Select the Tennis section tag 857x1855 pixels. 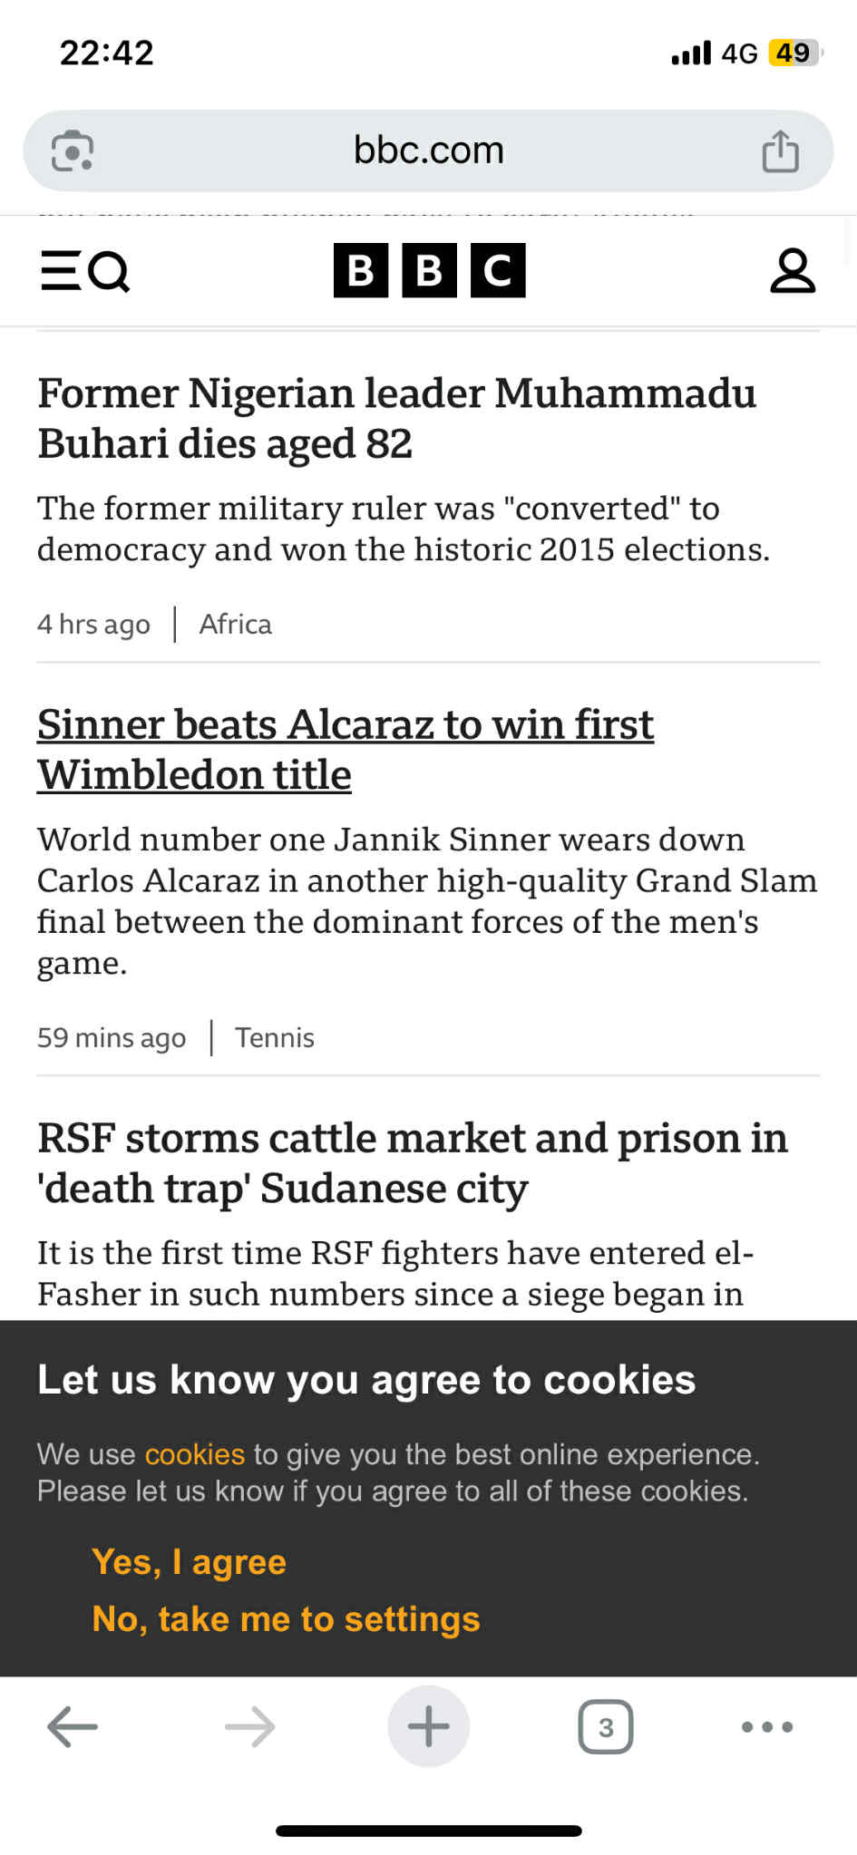[x=274, y=1038]
